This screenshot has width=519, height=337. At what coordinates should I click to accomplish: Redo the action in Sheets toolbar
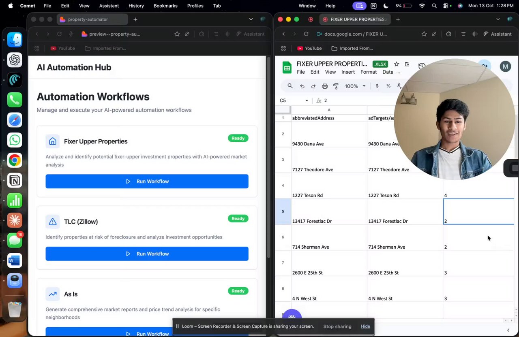[x=313, y=86]
